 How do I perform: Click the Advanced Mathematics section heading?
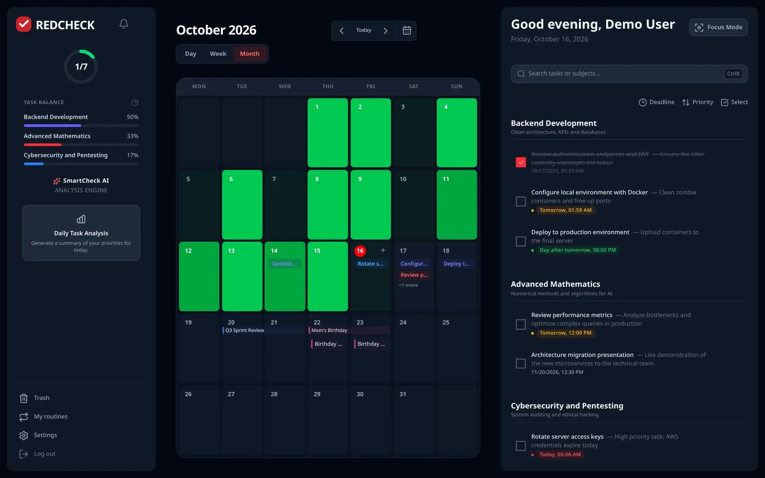pos(555,284)
